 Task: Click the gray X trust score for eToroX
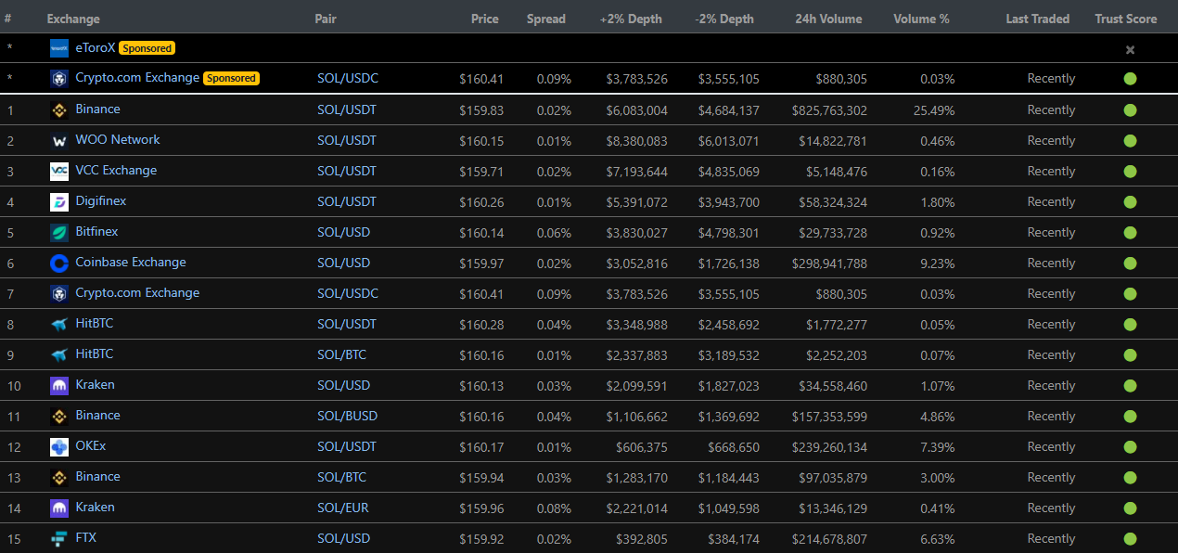coord(1130,50)
